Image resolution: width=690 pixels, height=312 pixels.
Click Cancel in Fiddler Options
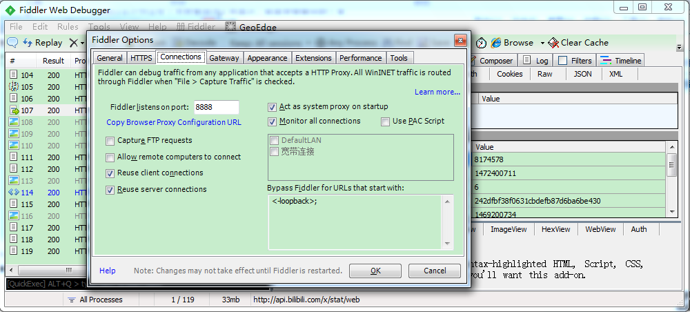pyautogui.click(x=434, y=271)
